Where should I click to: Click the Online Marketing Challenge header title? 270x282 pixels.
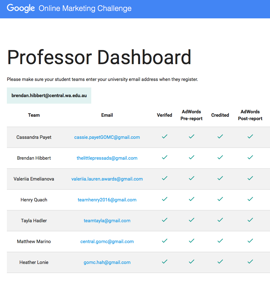(85, 8)
